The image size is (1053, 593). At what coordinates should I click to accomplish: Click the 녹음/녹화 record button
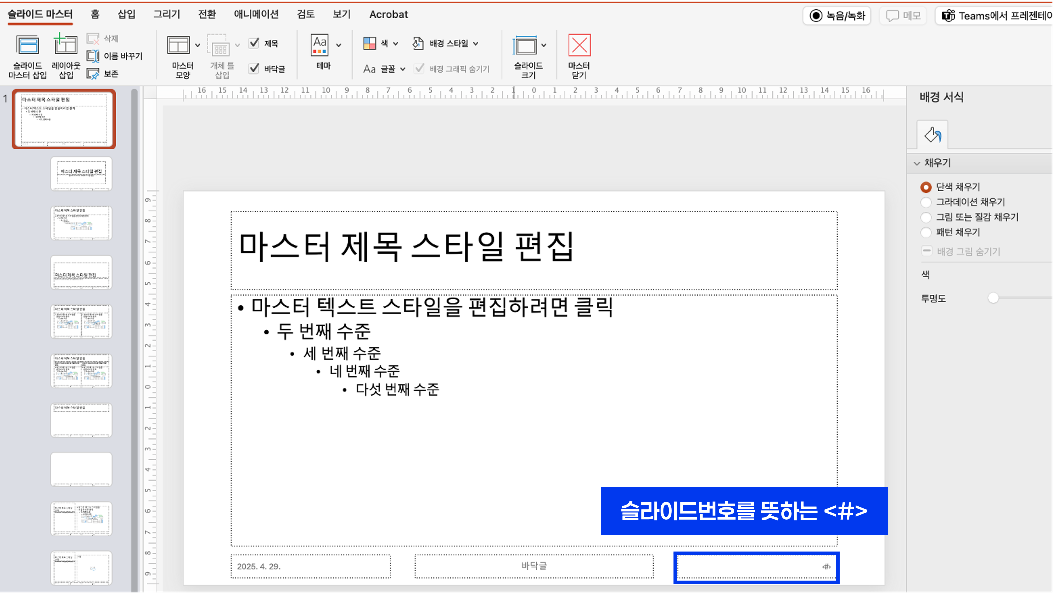pos(837,16)
